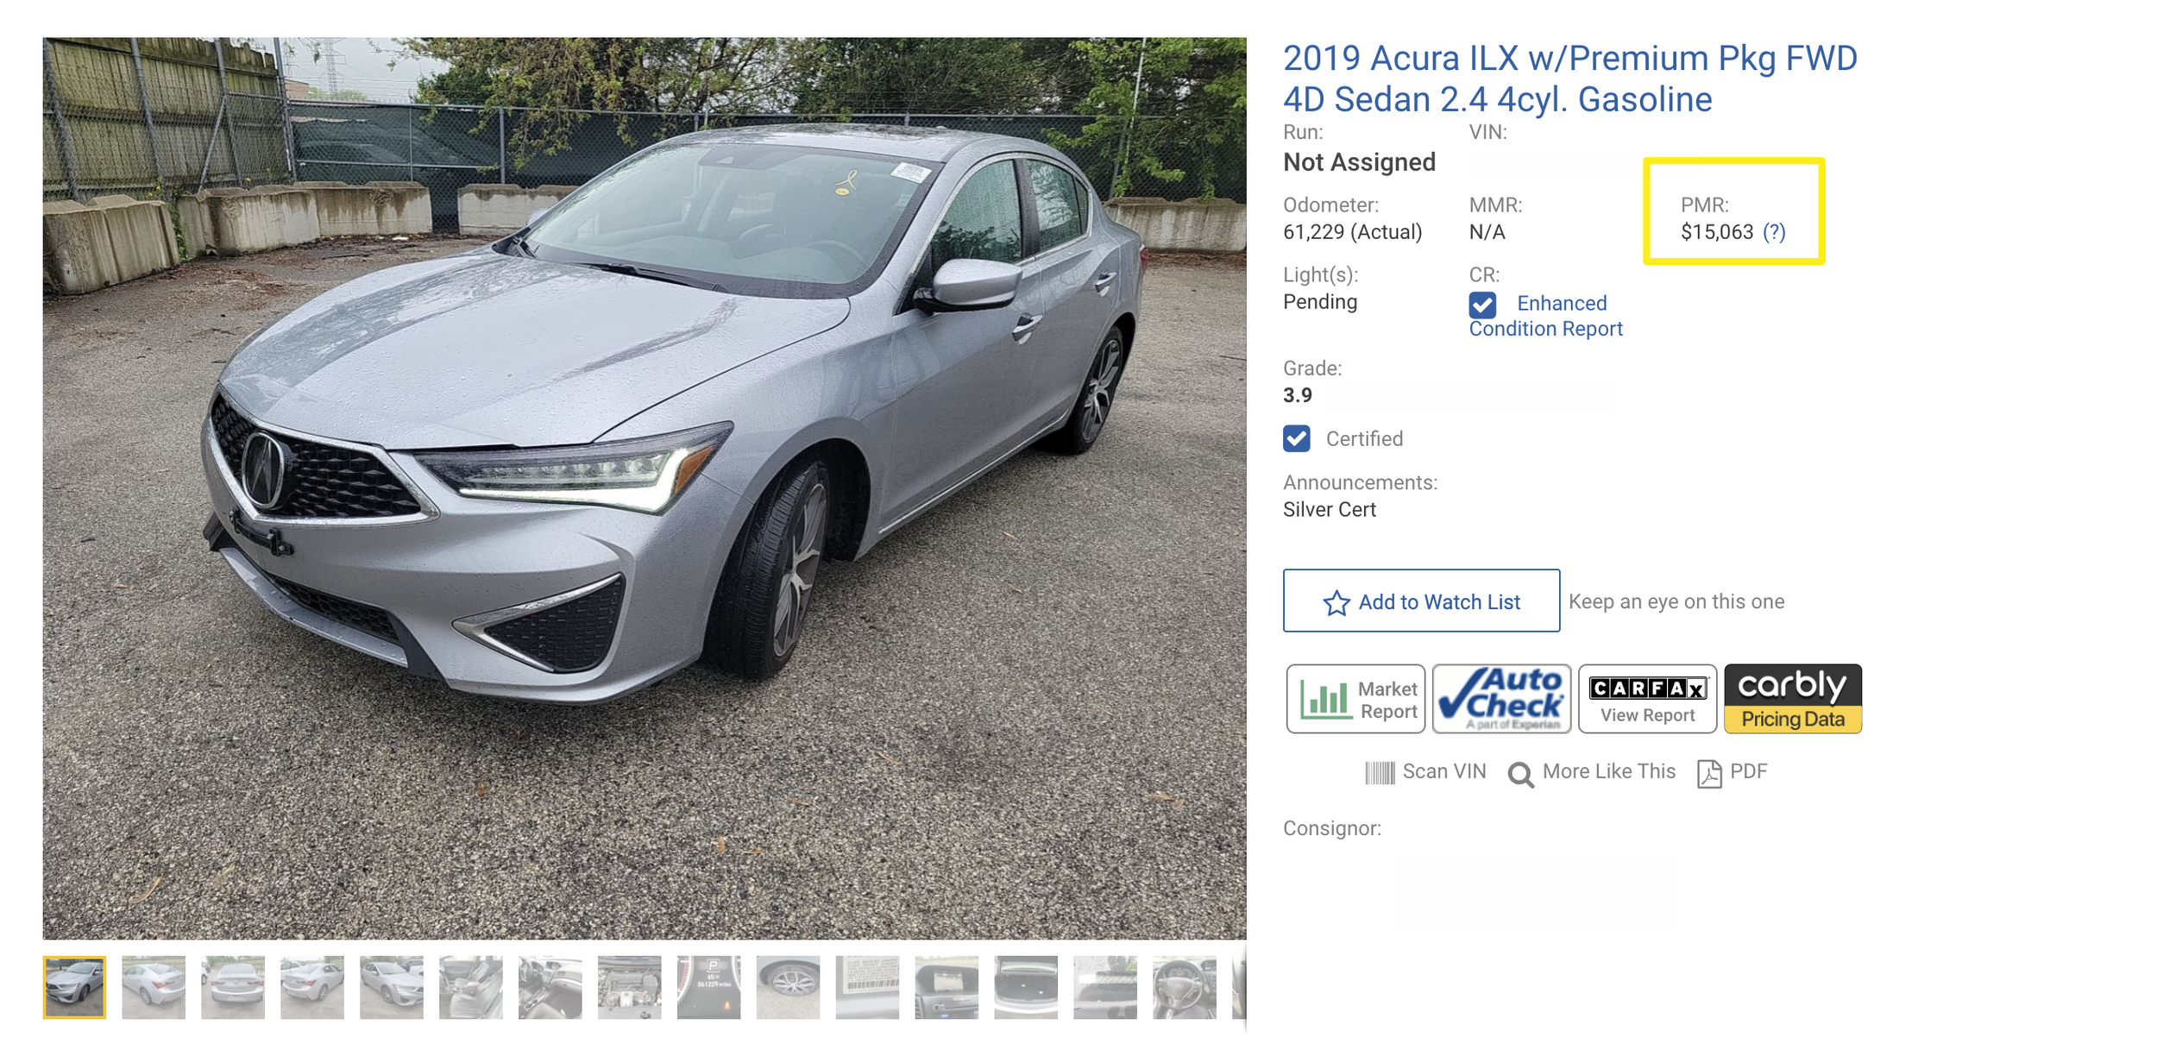Click the star icon in Watch List button
The image size is (2157, 1044).
click(1336, 602)
